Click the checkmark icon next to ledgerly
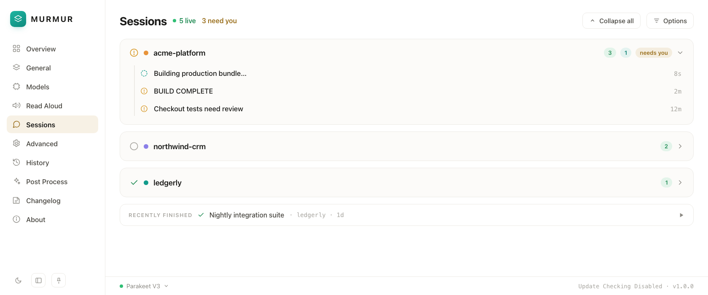 (134, 182)
